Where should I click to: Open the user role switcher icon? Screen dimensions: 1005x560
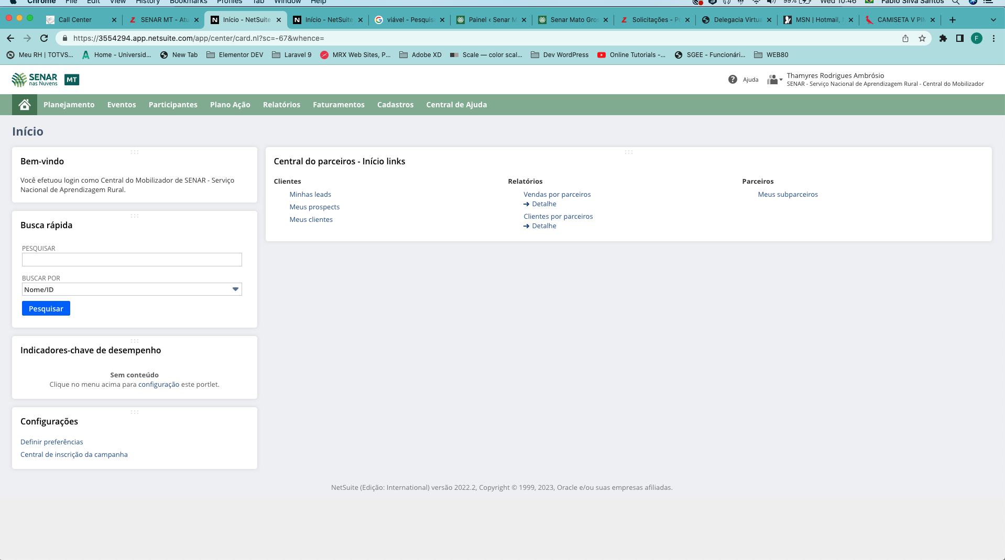click(774, 80)
